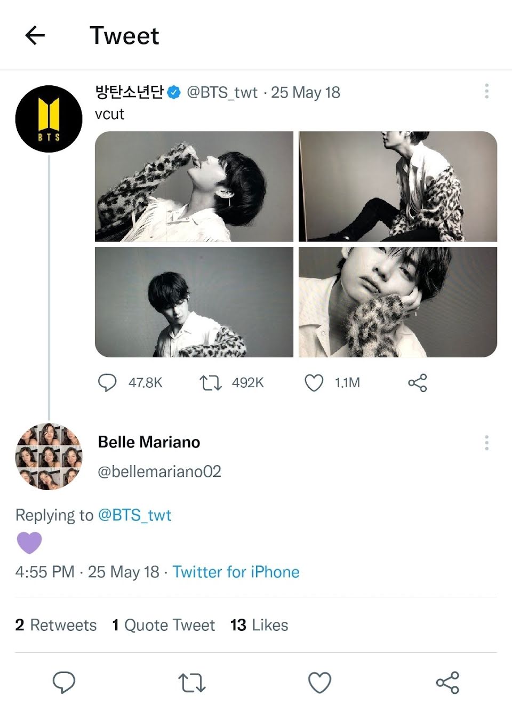The height and width of the screenshot is (712, 512).
Task: View the 2 Retweets list
Action: pos(56,625)
